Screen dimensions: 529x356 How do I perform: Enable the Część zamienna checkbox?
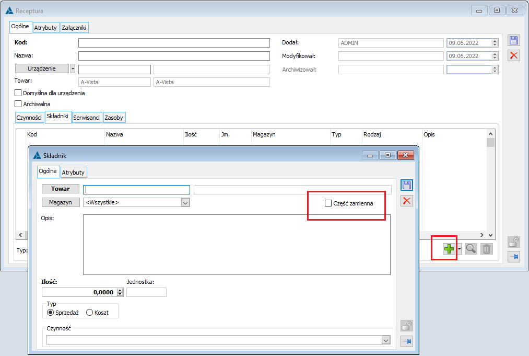tap(328, 203)
